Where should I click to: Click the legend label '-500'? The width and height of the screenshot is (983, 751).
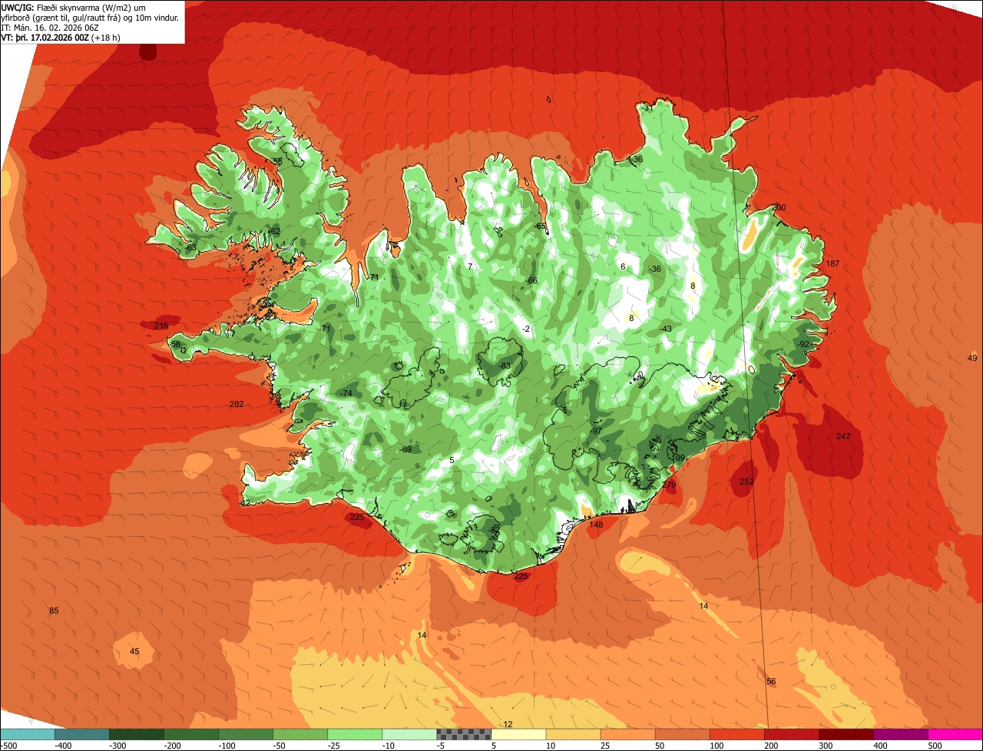click(x=8, y=746)
